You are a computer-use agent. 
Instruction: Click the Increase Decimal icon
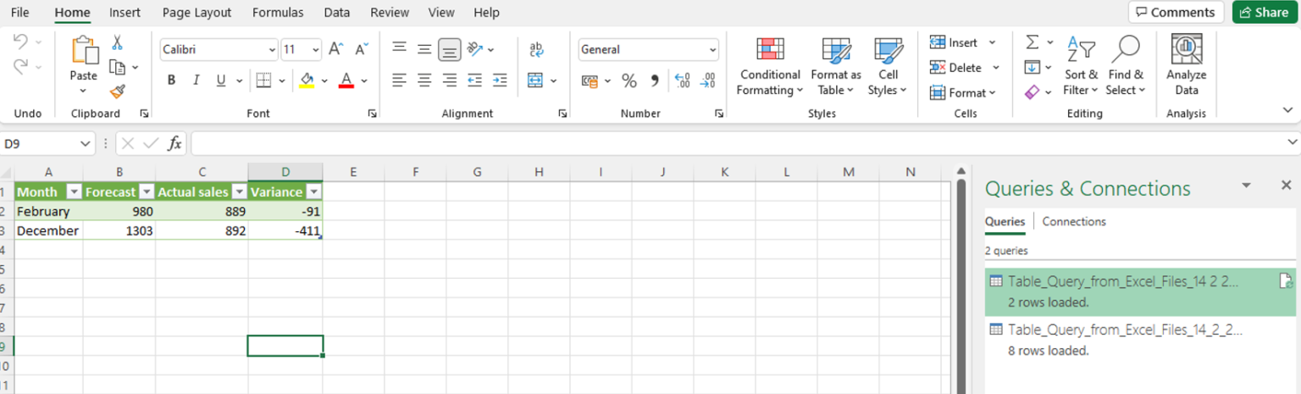click(683, 80)
